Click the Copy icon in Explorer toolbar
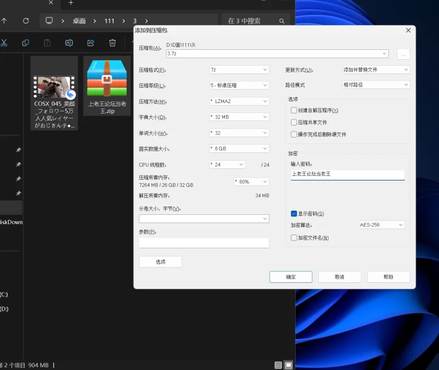Viewport: 439px width, 370px height. click(x=25, y=43)
